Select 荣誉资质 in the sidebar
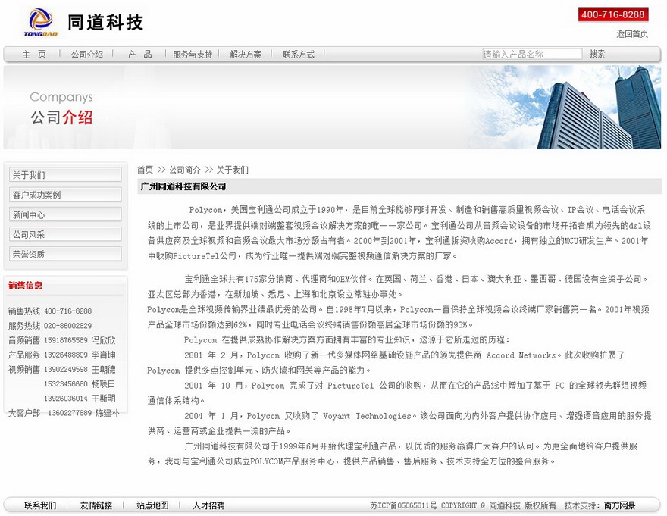The height and width of the screenshot is (516, 667). click(65, 254)
